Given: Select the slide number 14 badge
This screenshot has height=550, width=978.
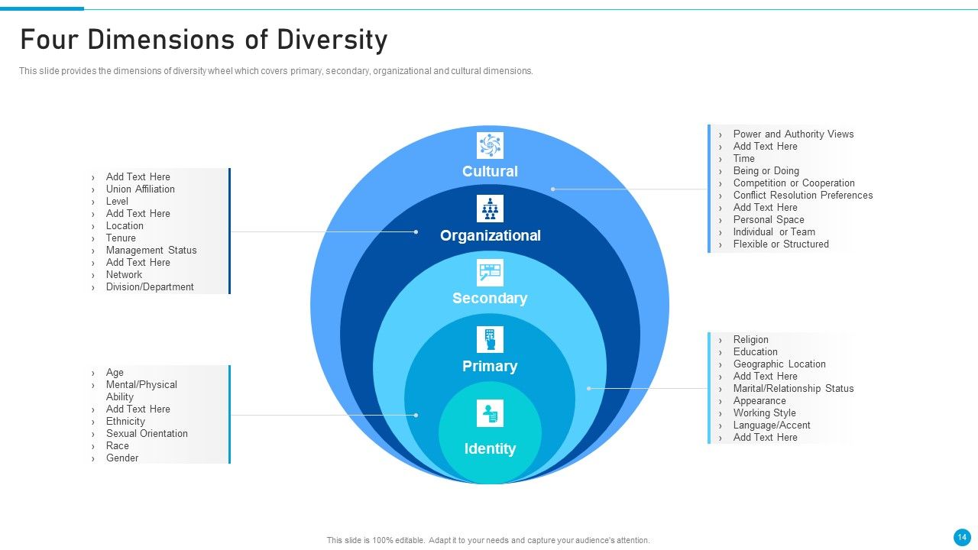Looking at the screenshot, I should [x=962, y=538].
